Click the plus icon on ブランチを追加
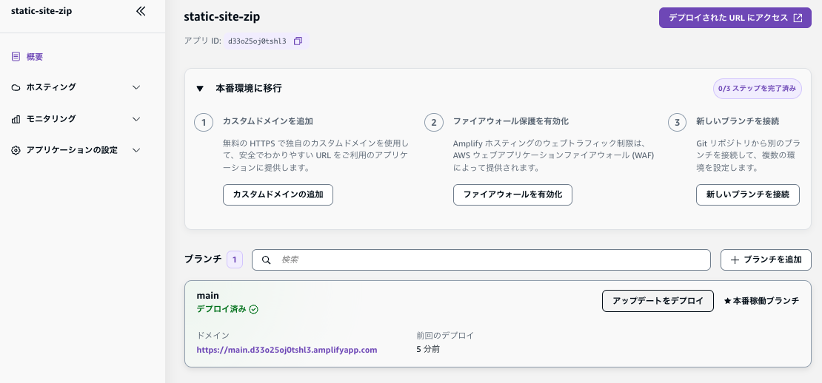Screen dimensions: 822x383 (735, 260)
